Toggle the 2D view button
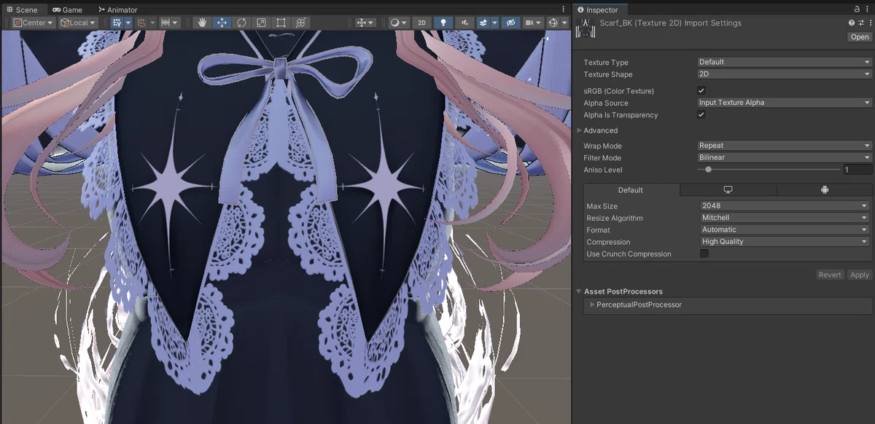Viewport: 875px width, 424px height. (x=421, y=23)
